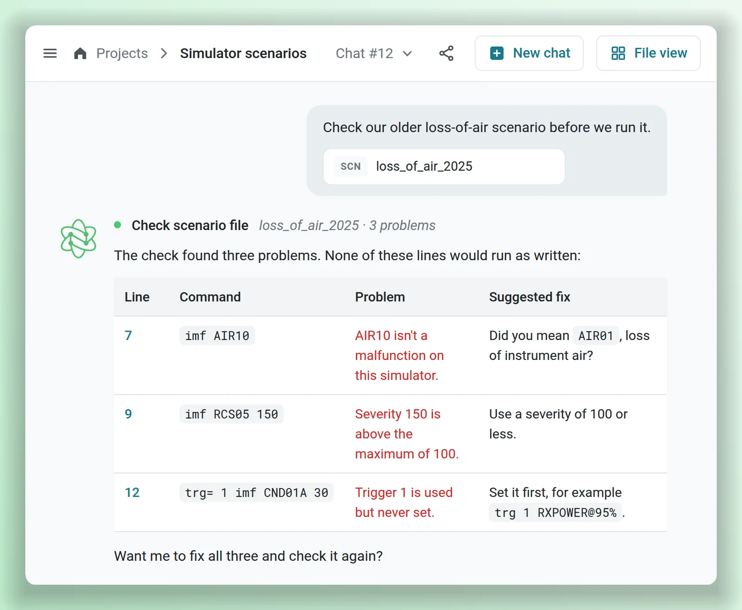
Task: Click 'AIR10 isn't a malfunction' problem text
Action: [399, 355]
